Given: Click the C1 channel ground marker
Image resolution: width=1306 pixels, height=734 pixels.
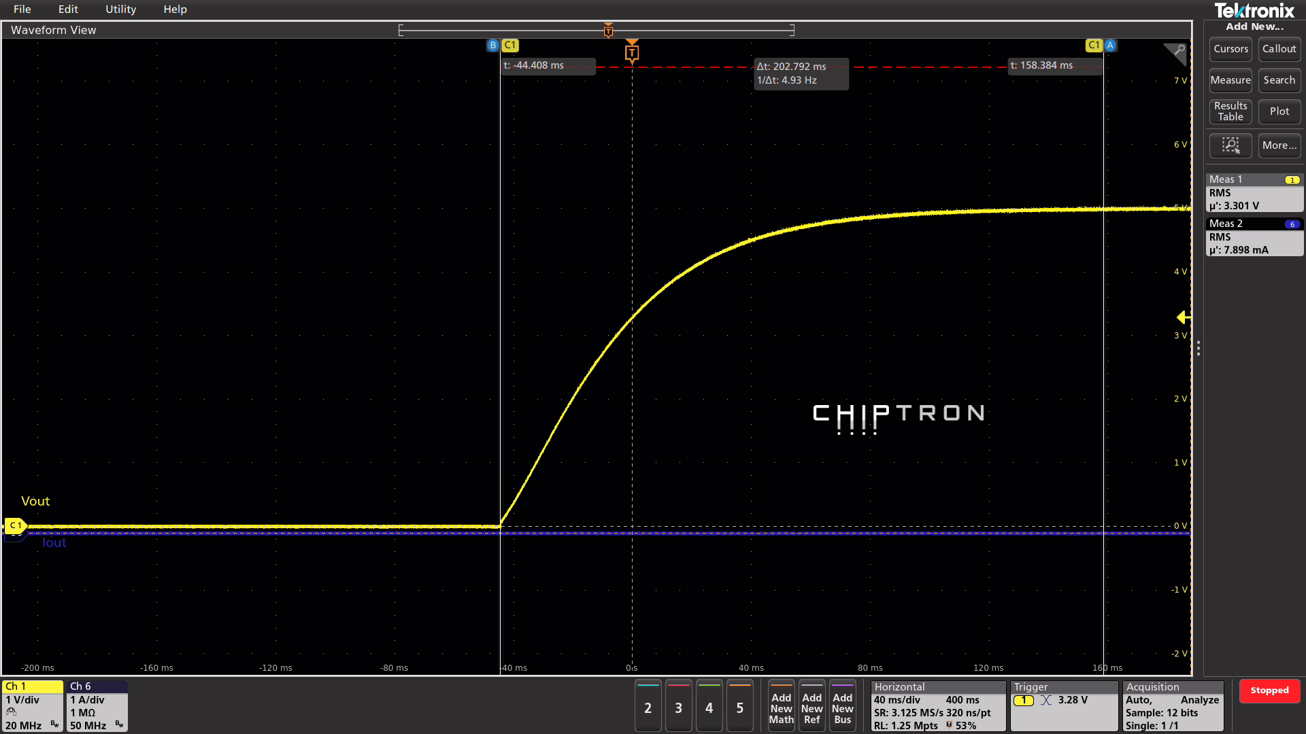Looking at the screenshot, I should point(14,525).
